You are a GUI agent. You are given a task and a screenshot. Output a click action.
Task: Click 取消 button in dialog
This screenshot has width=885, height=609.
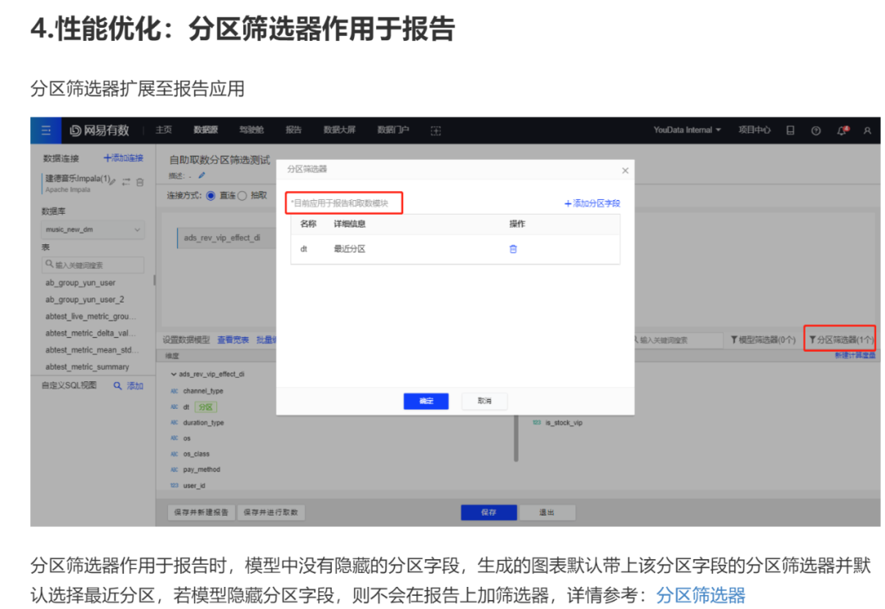click(484, 402)
